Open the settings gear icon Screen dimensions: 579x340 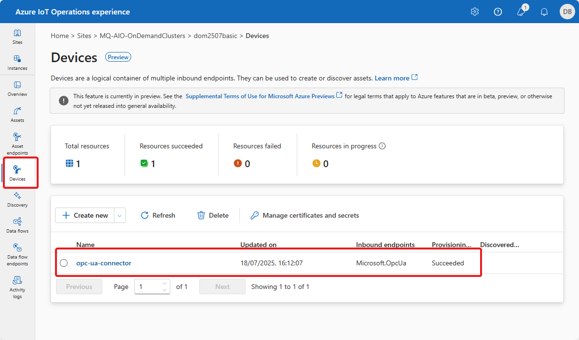(475, 12)
